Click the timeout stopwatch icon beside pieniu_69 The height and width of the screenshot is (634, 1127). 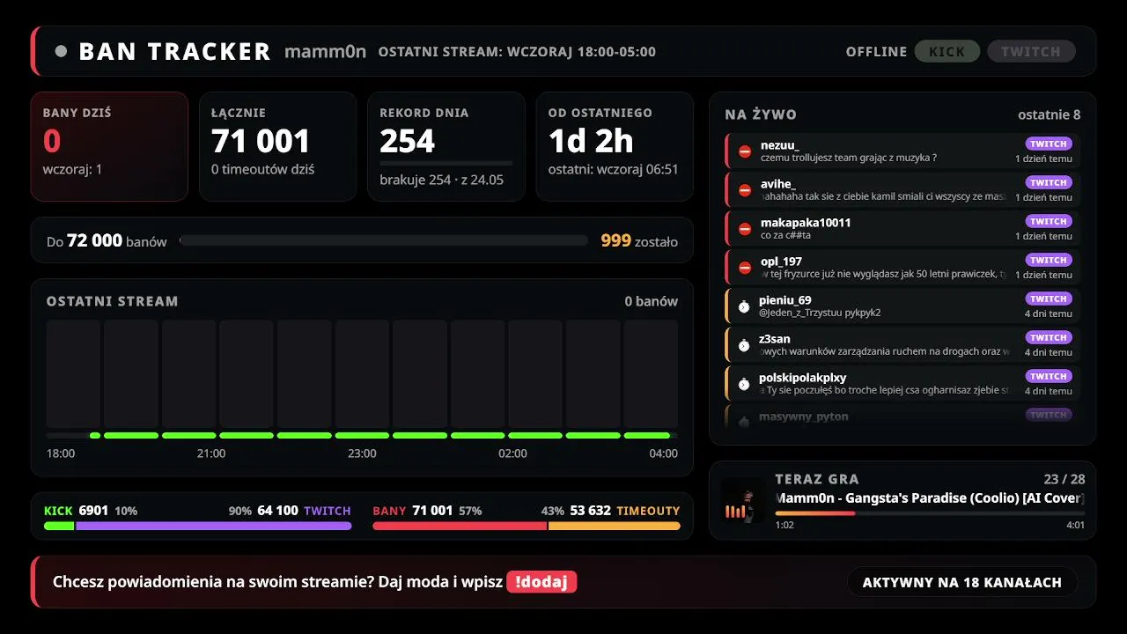[x=744, y=306]
